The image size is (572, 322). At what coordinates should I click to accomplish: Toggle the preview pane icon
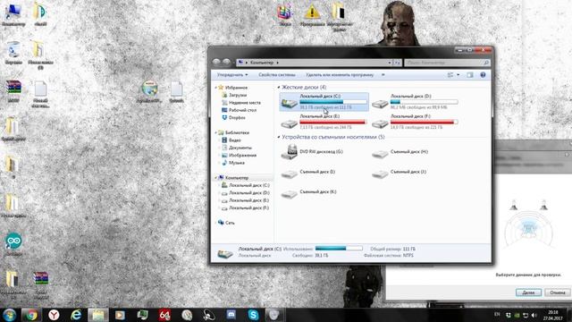pos(470,75)
